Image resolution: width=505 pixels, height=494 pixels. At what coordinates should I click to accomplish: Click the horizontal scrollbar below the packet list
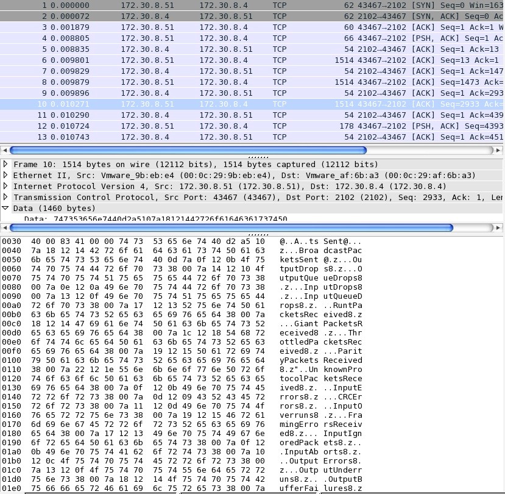click(183, 149)
